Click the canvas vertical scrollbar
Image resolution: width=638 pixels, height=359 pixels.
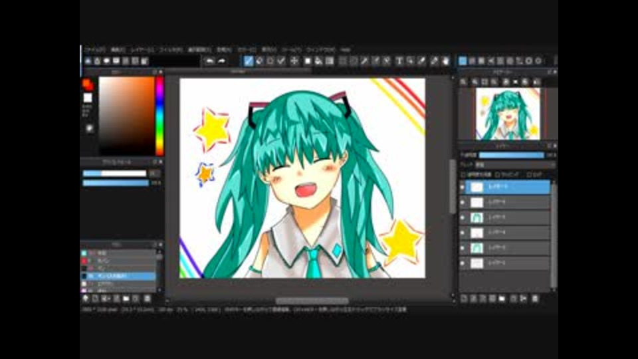tap(453, 186)
